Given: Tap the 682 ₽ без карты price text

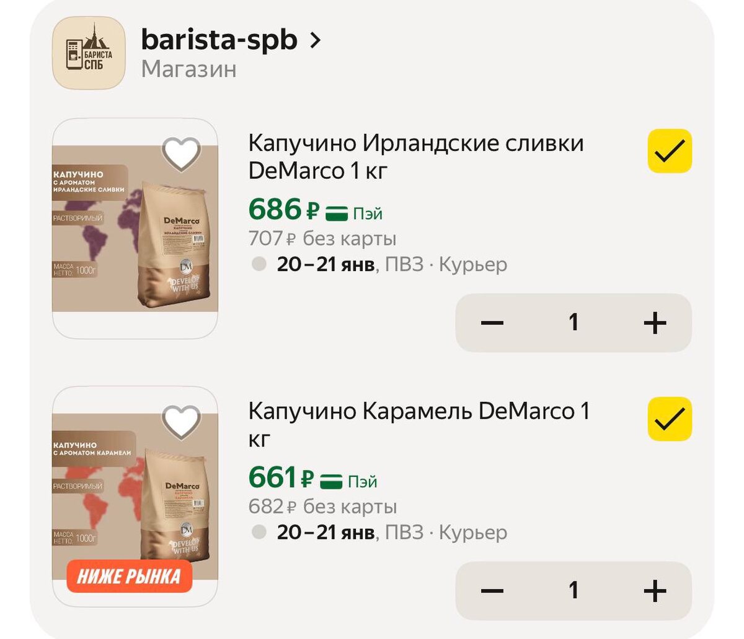Looking at the screenshot, I should (322, 506).
